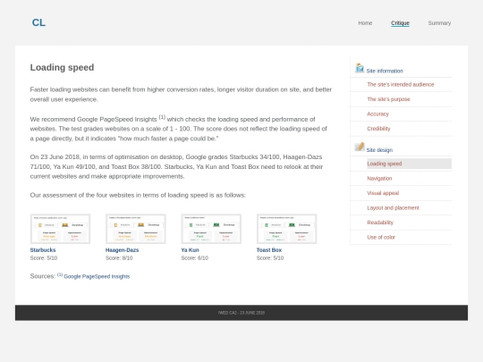Click the Site design pencil icon

click(x=360, y=147)
